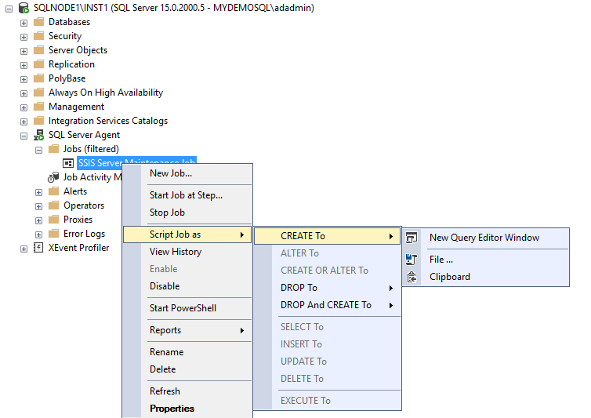Click the Replication folder icon

click(39, 64)
